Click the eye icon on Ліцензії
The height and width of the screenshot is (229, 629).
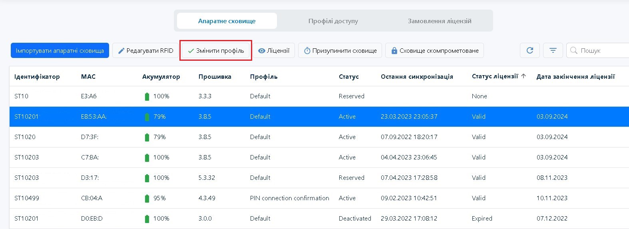click(262, 51)
